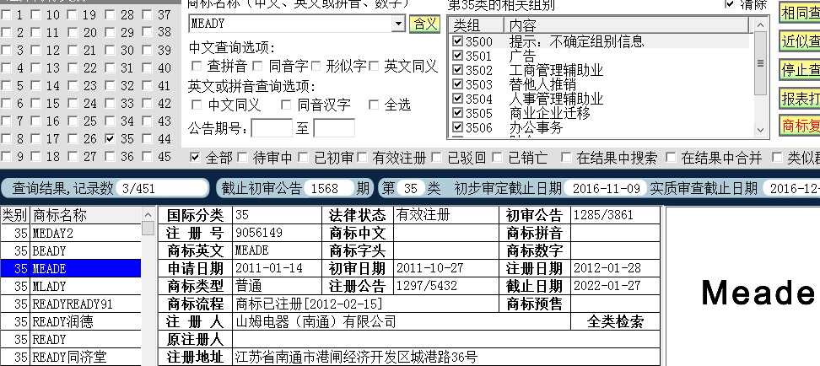820x366 pixels.
Task: Check the 中文同义 option
Action: [x=197, y=105]
